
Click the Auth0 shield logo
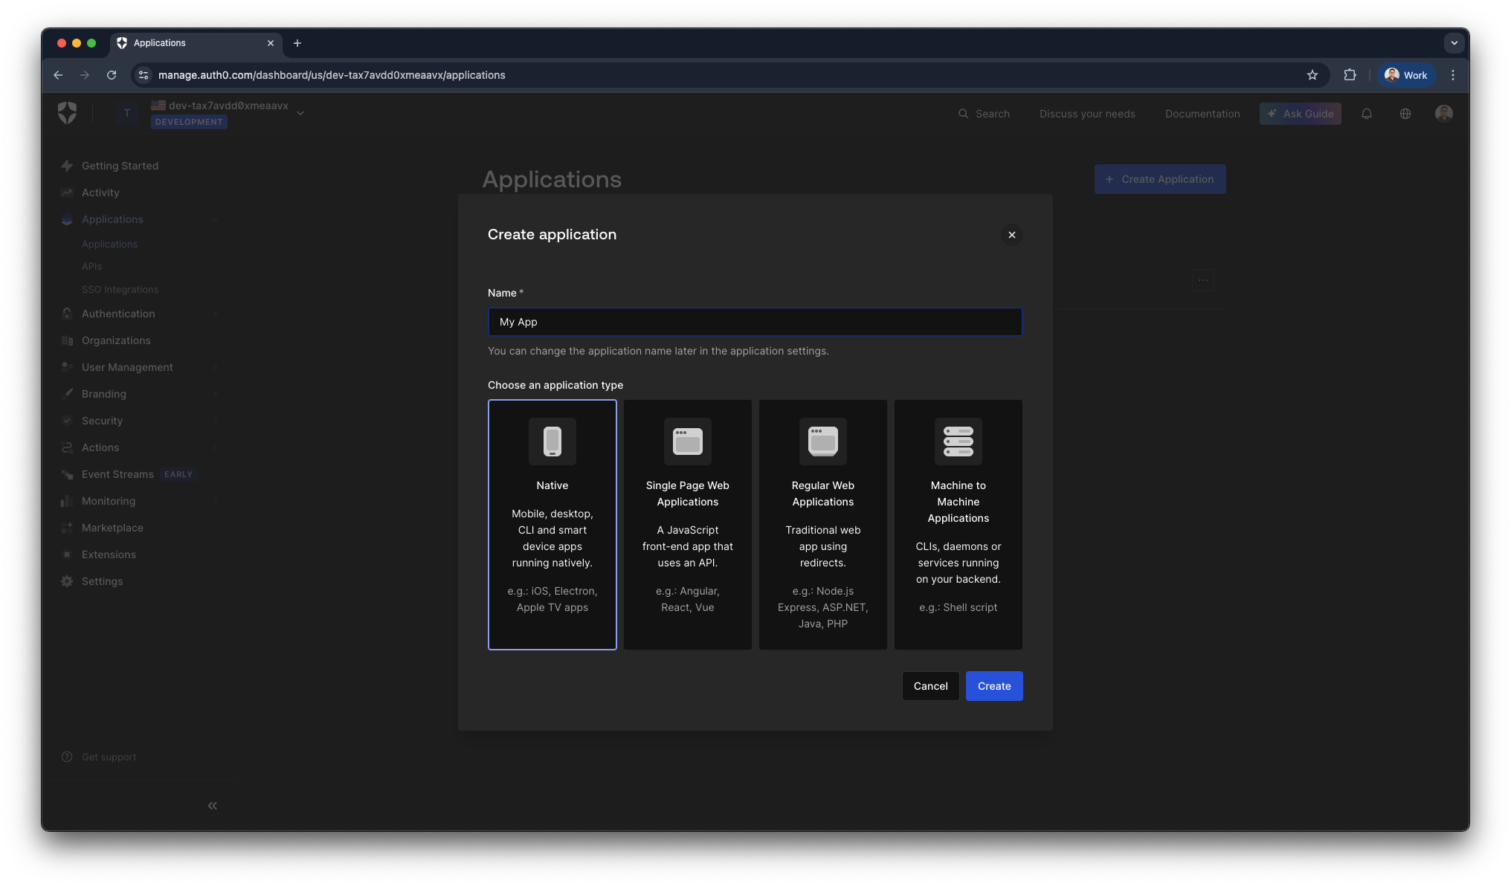tap(68, 113)
